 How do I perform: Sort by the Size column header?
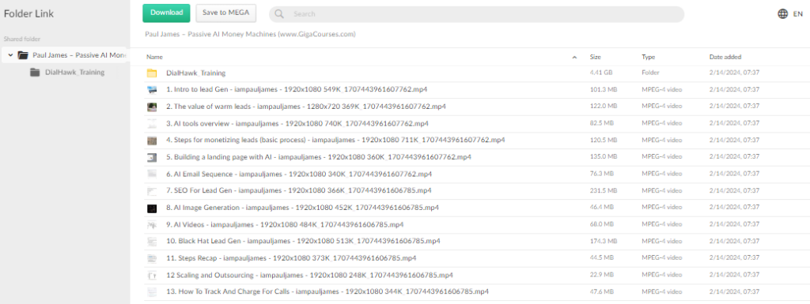(x=595, y=57)
